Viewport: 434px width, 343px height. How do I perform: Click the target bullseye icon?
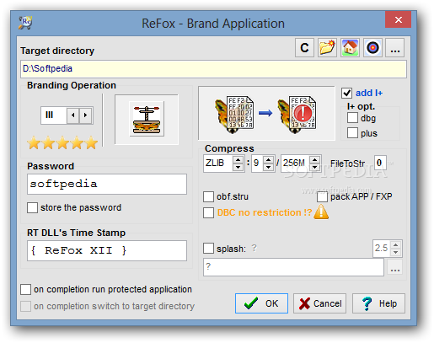tap(372, 48)
